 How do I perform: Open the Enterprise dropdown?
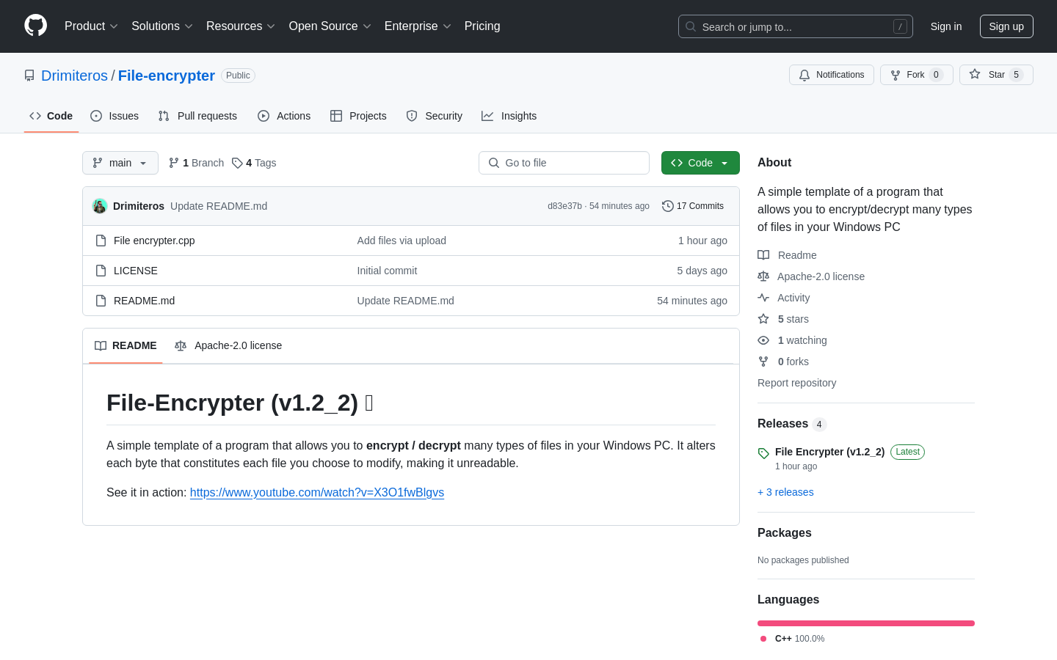pos(418,26)
